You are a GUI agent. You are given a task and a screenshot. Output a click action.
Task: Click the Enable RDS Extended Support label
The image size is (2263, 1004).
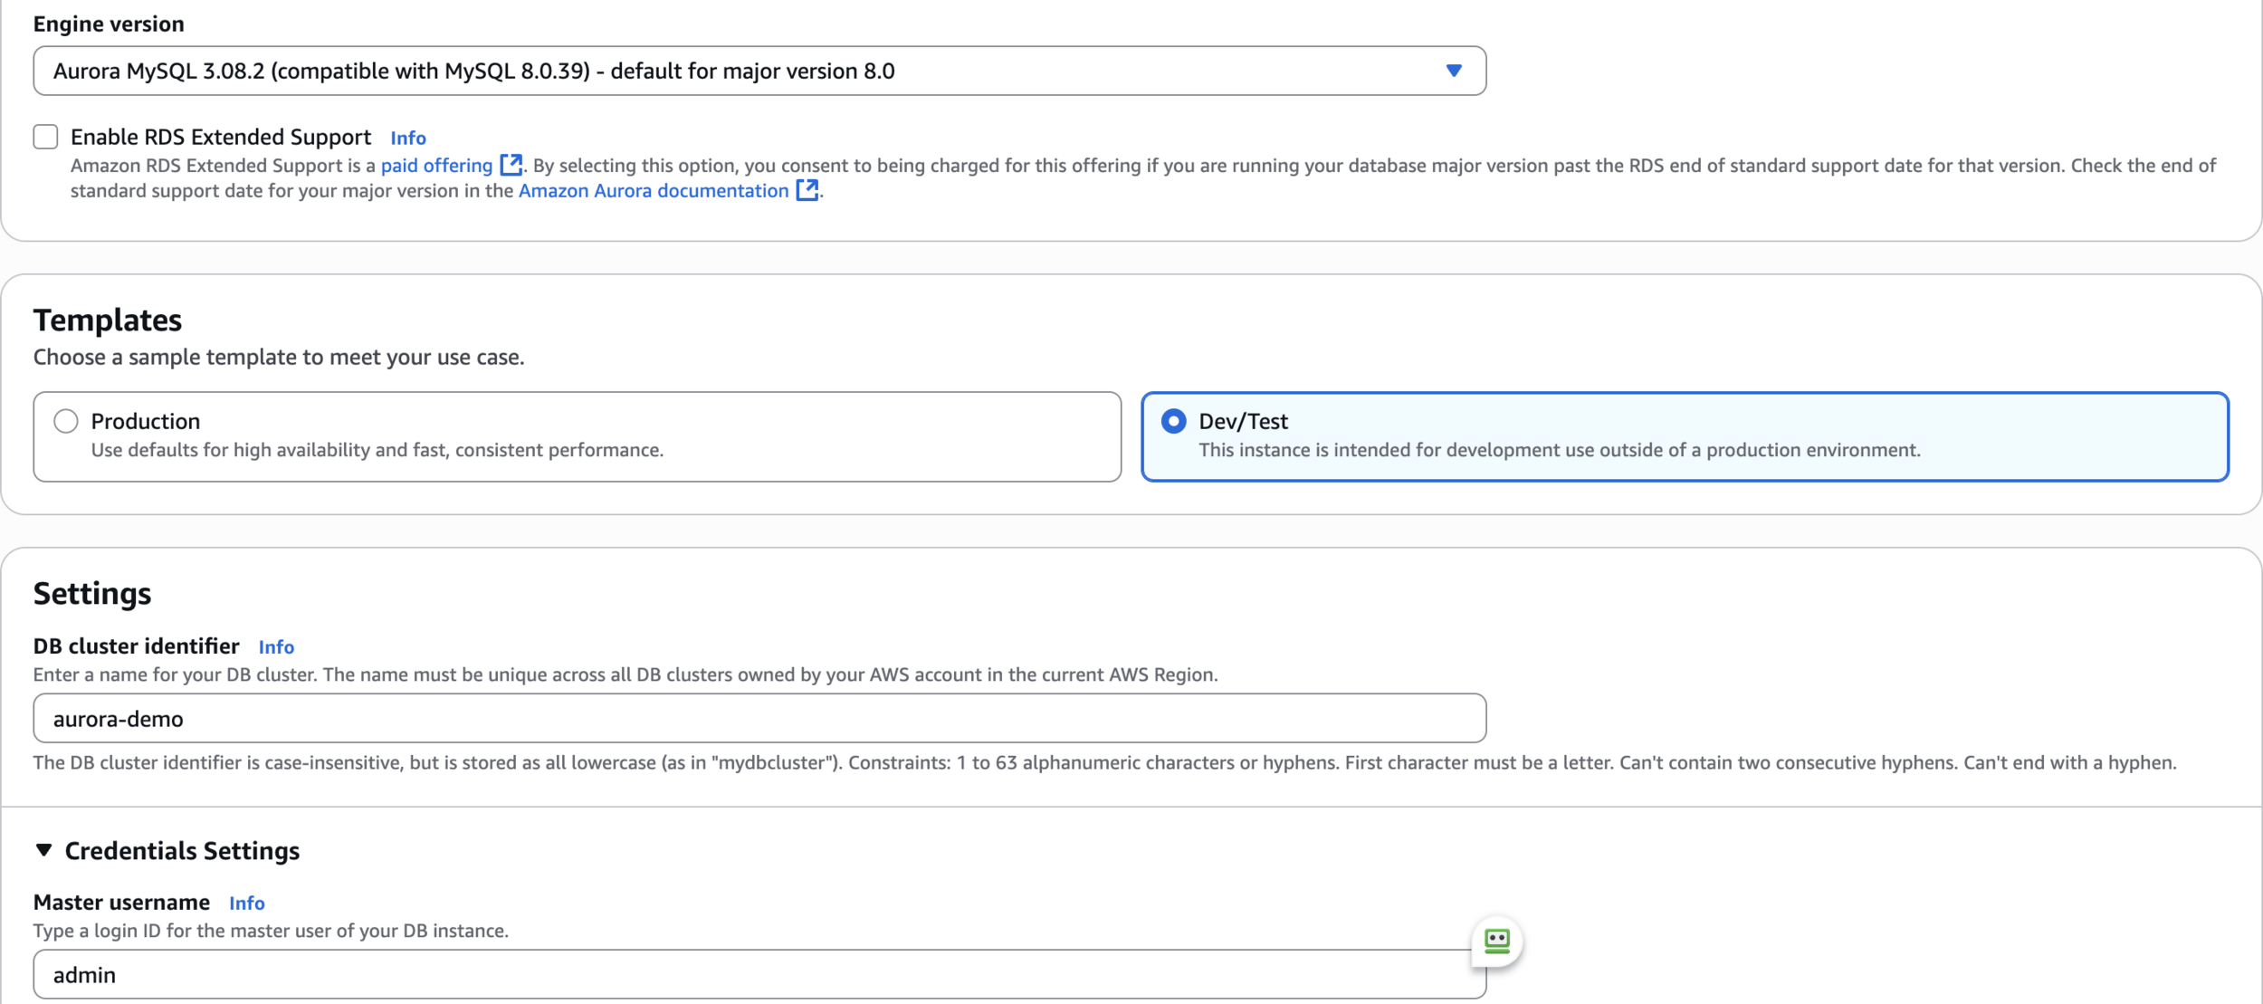click(x=221, y=137)
